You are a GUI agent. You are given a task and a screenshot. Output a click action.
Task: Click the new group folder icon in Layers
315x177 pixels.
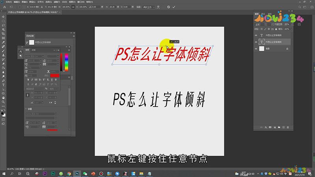[279, 127]
